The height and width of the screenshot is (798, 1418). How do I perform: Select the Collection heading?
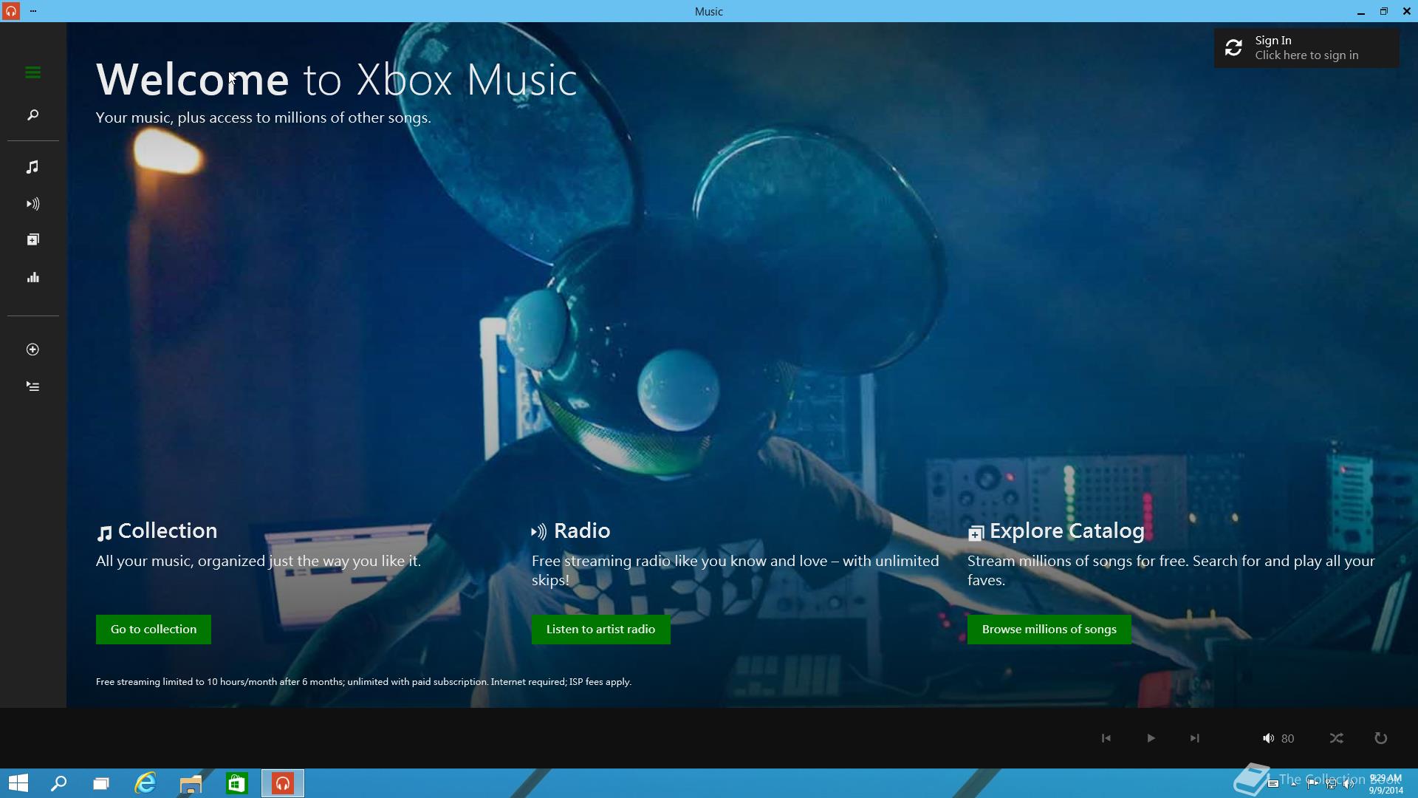tap(168, 531)
